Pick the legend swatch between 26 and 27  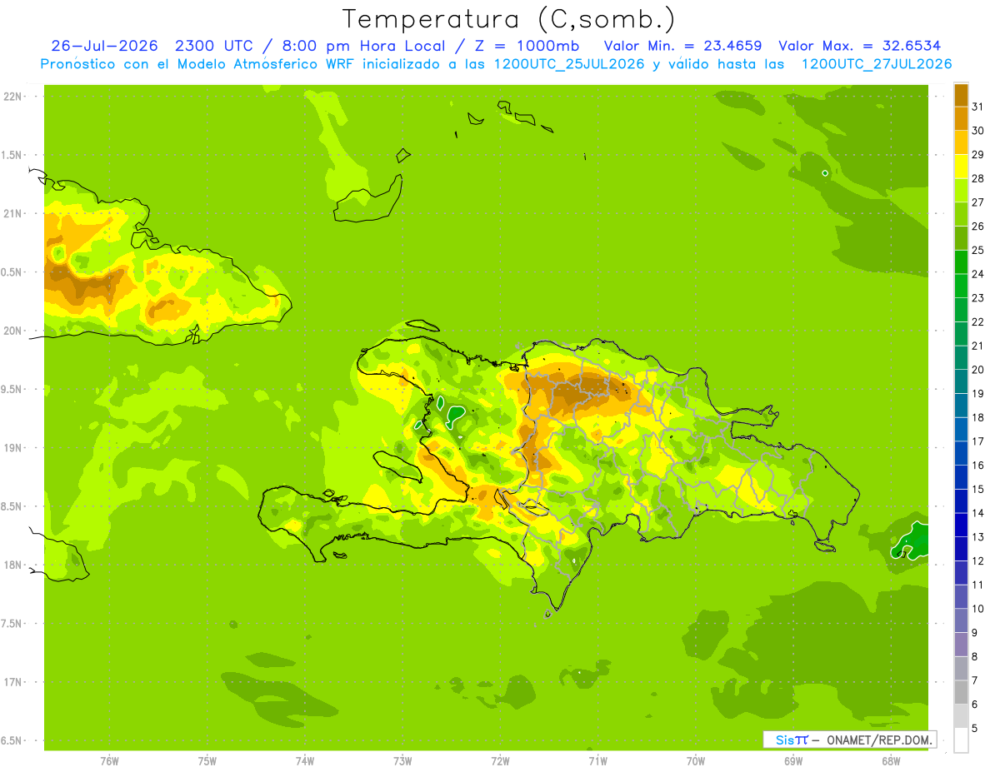coord(961,214)
